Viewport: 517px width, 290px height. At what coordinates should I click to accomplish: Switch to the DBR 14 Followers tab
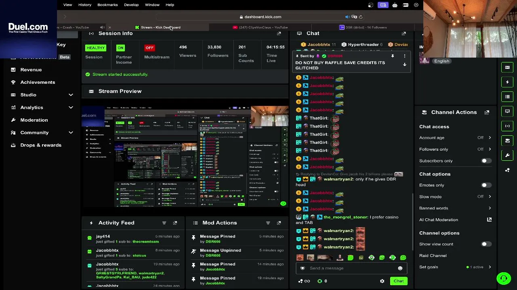363,27
